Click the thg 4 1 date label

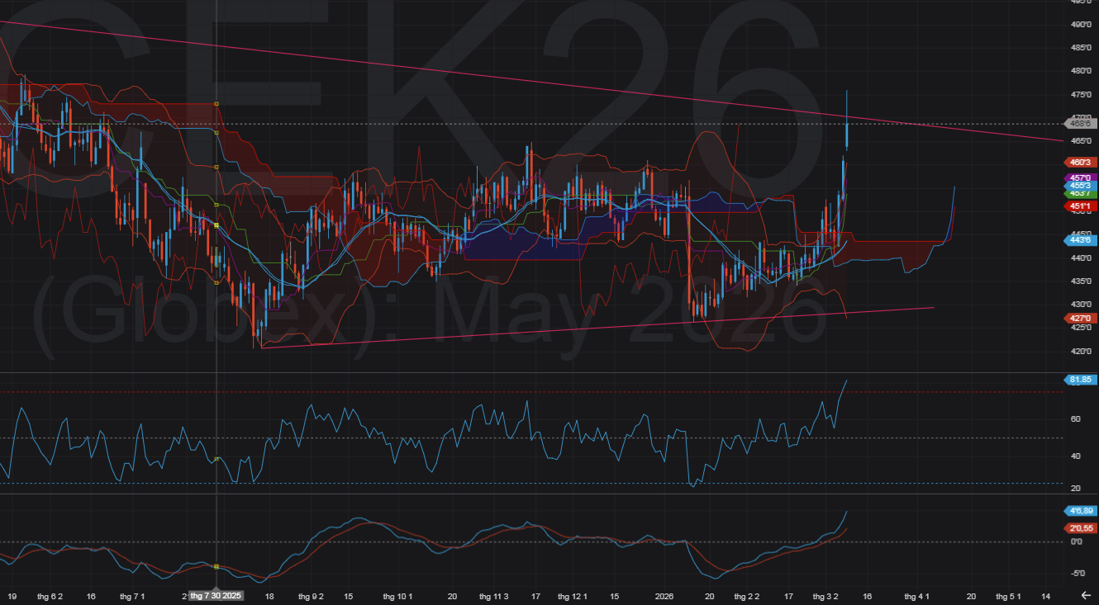pos(916,595)
